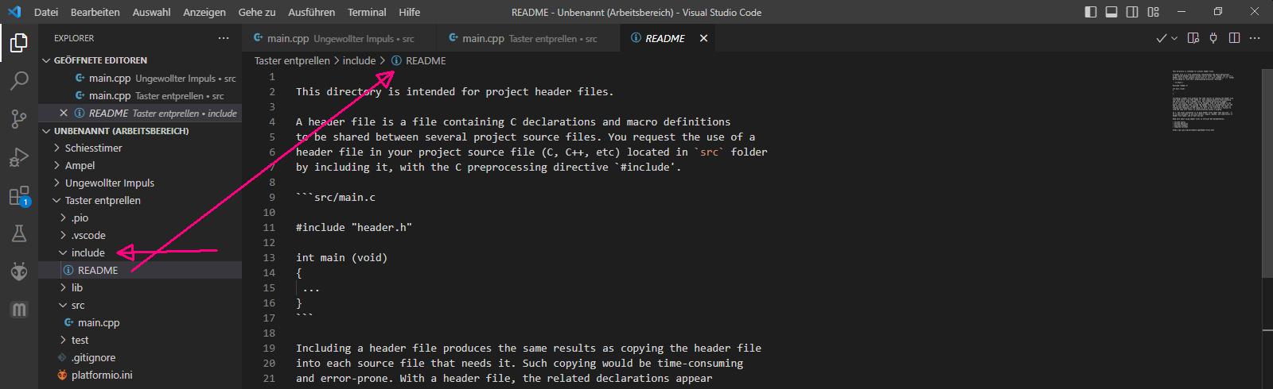Expand the Schiesstimer folder
Screen dimensions: 1273x389
point(93,148)
